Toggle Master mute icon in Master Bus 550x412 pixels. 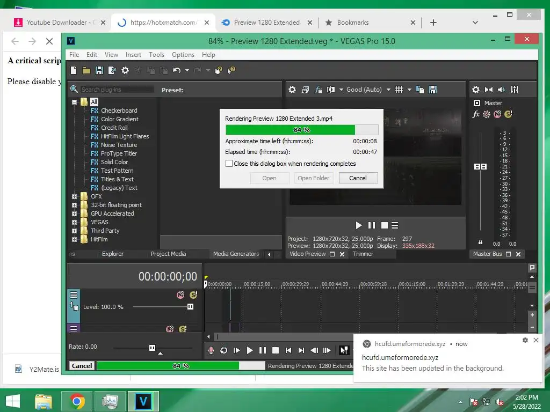tap(497, 114)
